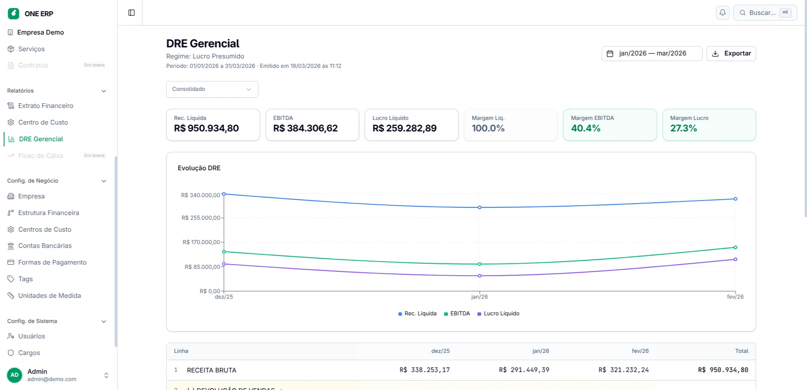Click the calendar icon in period selector

[610, 54]
